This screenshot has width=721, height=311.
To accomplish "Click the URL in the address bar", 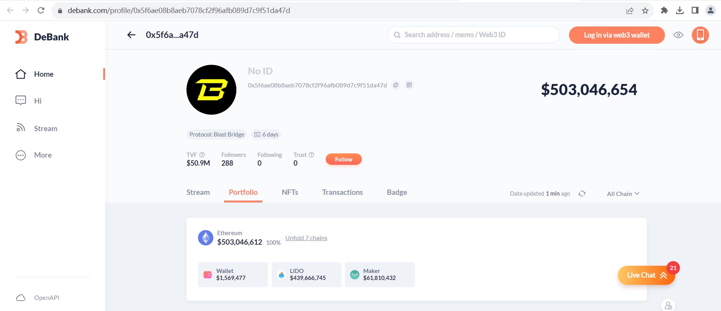I will [x=179, y=10].
